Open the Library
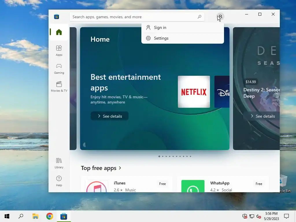 [x=59, y=163]
